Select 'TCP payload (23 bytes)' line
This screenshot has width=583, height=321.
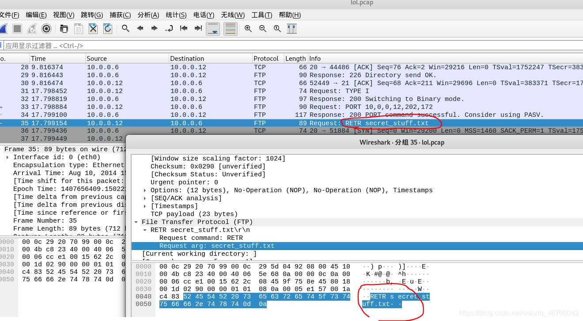pos(194,214)
